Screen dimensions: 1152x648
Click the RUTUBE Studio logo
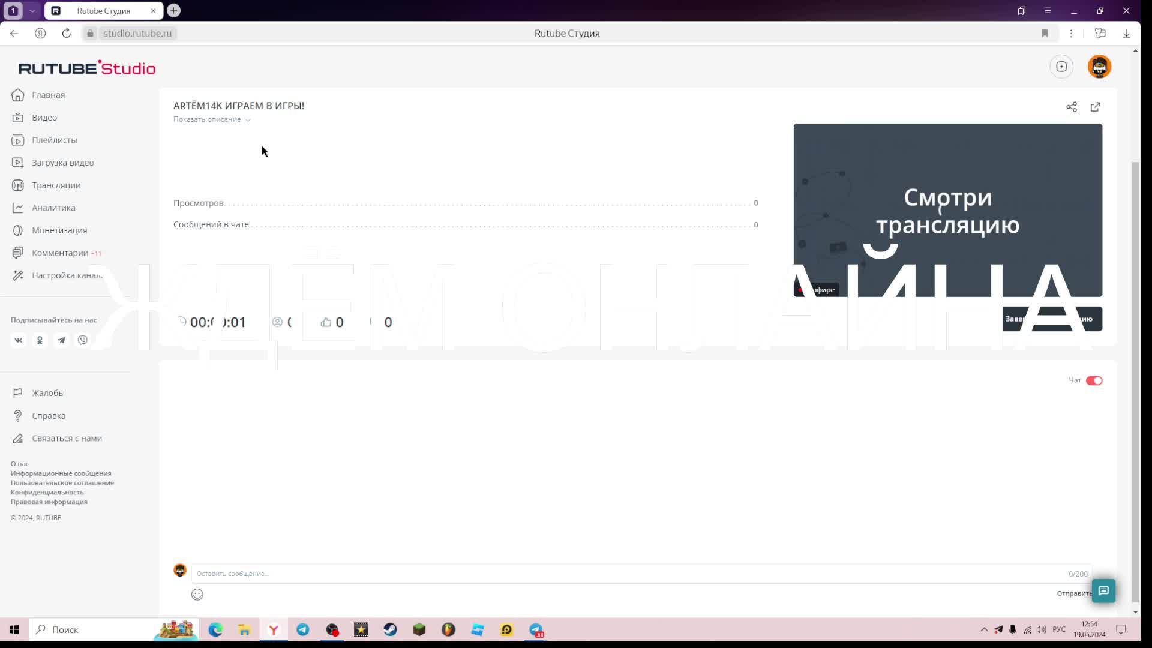87,68
